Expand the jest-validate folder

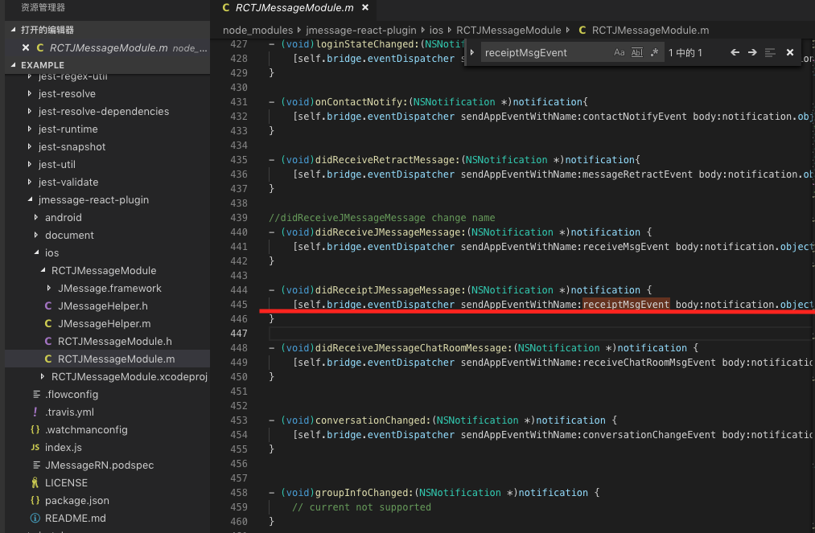click(x=30, y=182)
